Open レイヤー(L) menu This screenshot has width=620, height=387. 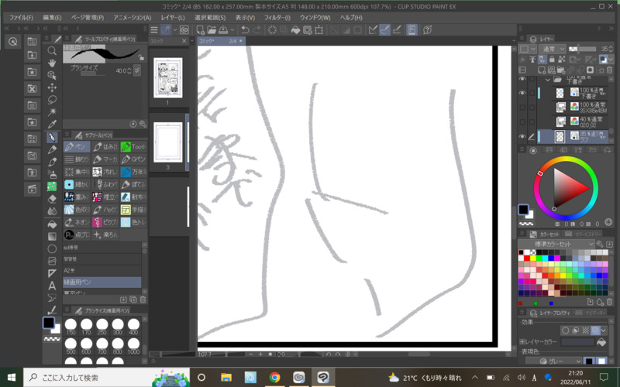click(x=172, y=17)
